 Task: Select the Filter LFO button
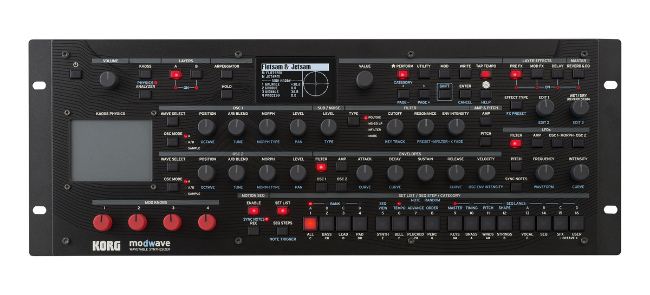pos(516,143)
